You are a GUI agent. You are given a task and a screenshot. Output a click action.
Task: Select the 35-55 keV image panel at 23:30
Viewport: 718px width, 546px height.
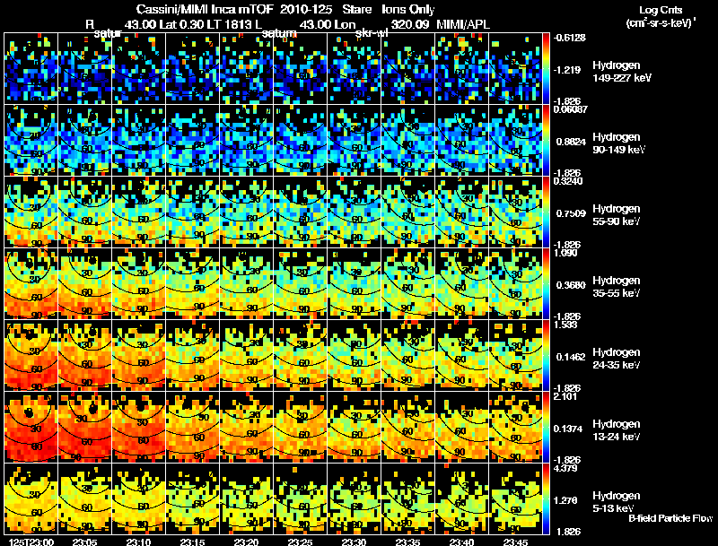pyautogui.click(x=355, y=284)
